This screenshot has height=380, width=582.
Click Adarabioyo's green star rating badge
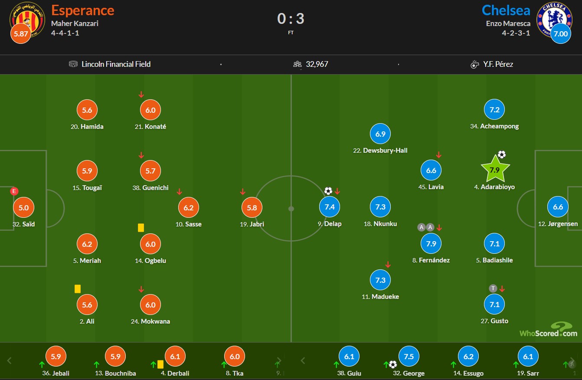point(495,170)
